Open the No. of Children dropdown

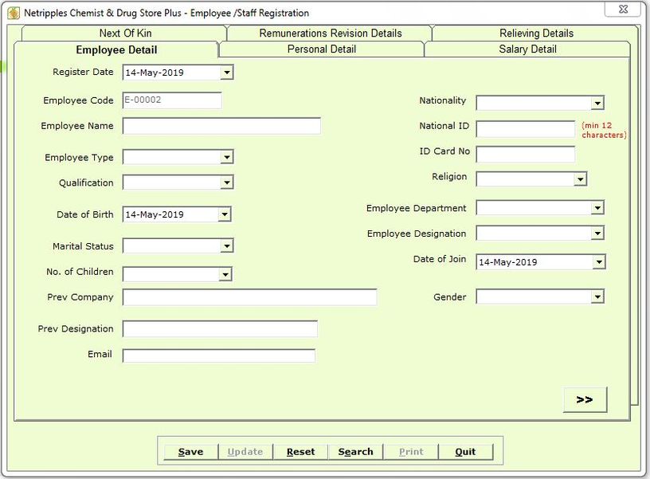[225, 274]
